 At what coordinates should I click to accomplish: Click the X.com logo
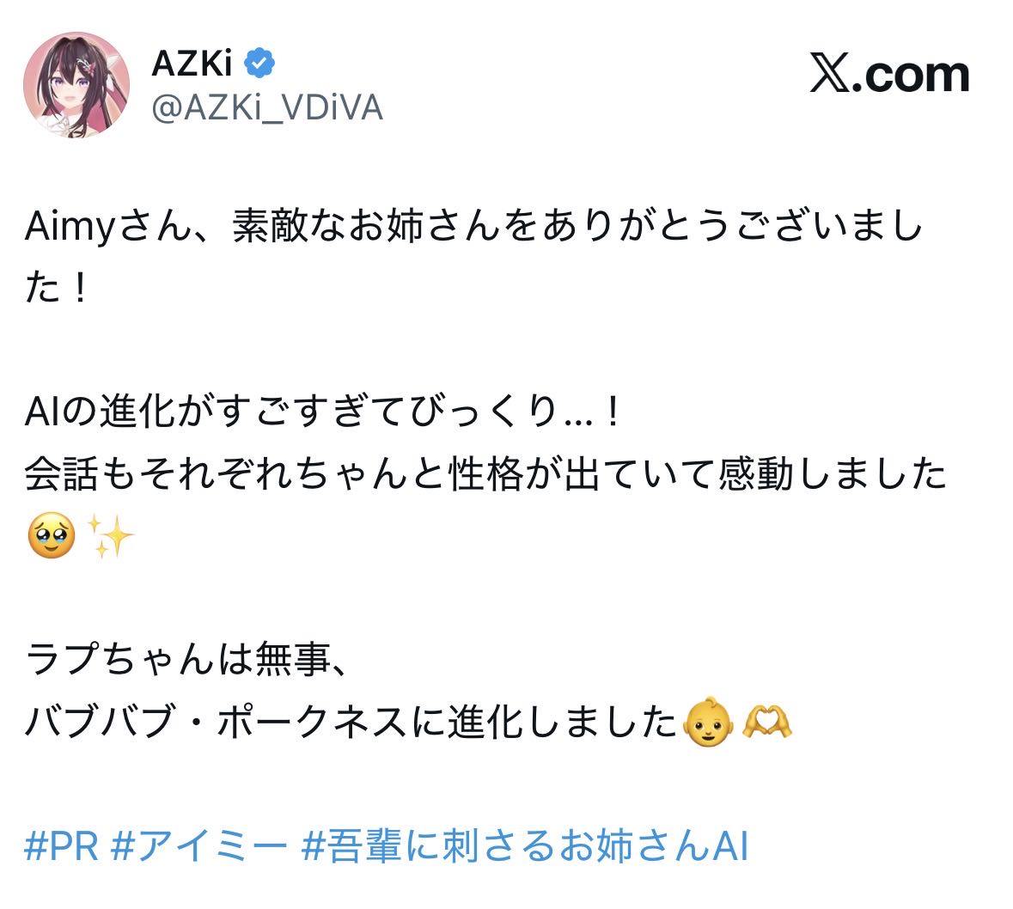pos(889,76)
